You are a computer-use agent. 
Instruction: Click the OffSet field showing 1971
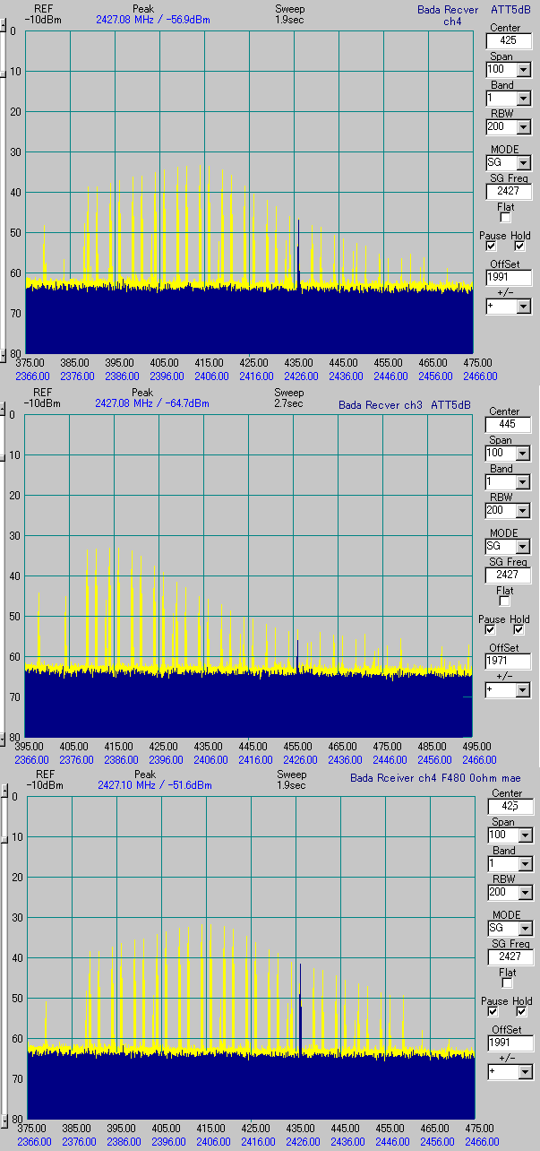[508, 662]
